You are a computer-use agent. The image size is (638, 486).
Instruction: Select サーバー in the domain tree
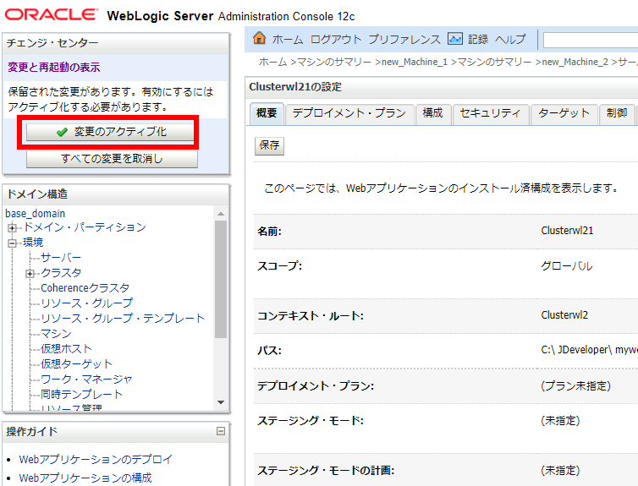pyautogui.click(x=61, y=258)
